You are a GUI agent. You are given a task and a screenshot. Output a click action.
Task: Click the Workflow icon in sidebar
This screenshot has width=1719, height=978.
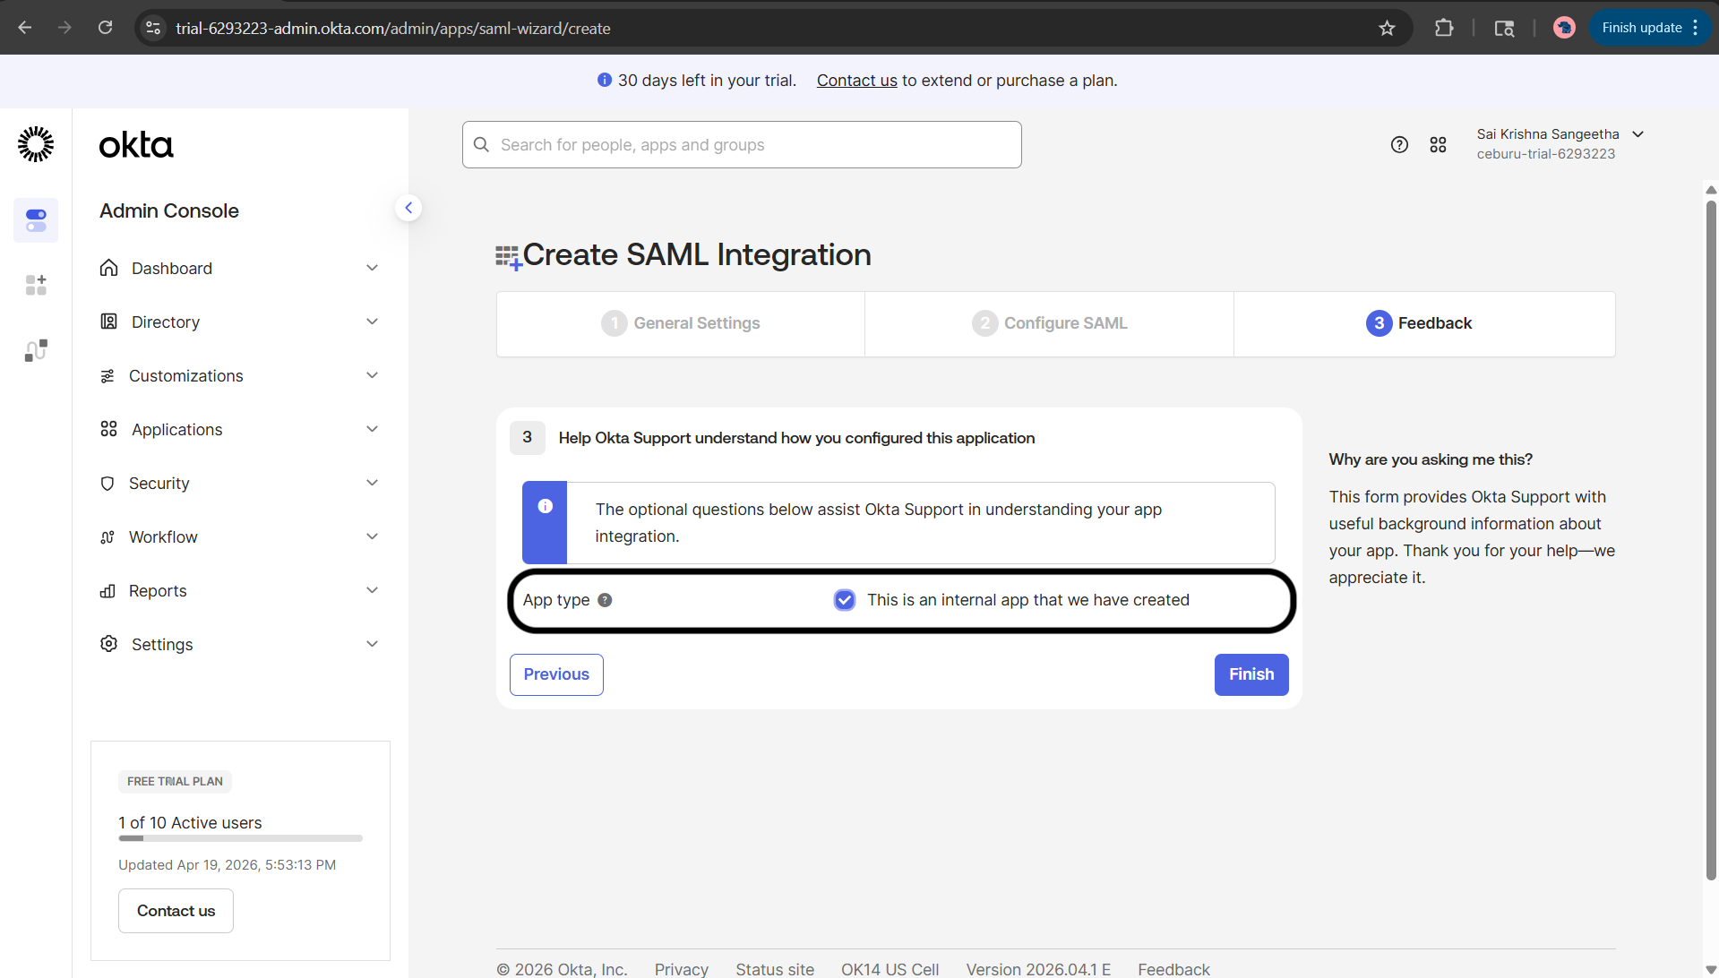pyautogui.click(x=107, y=537)
